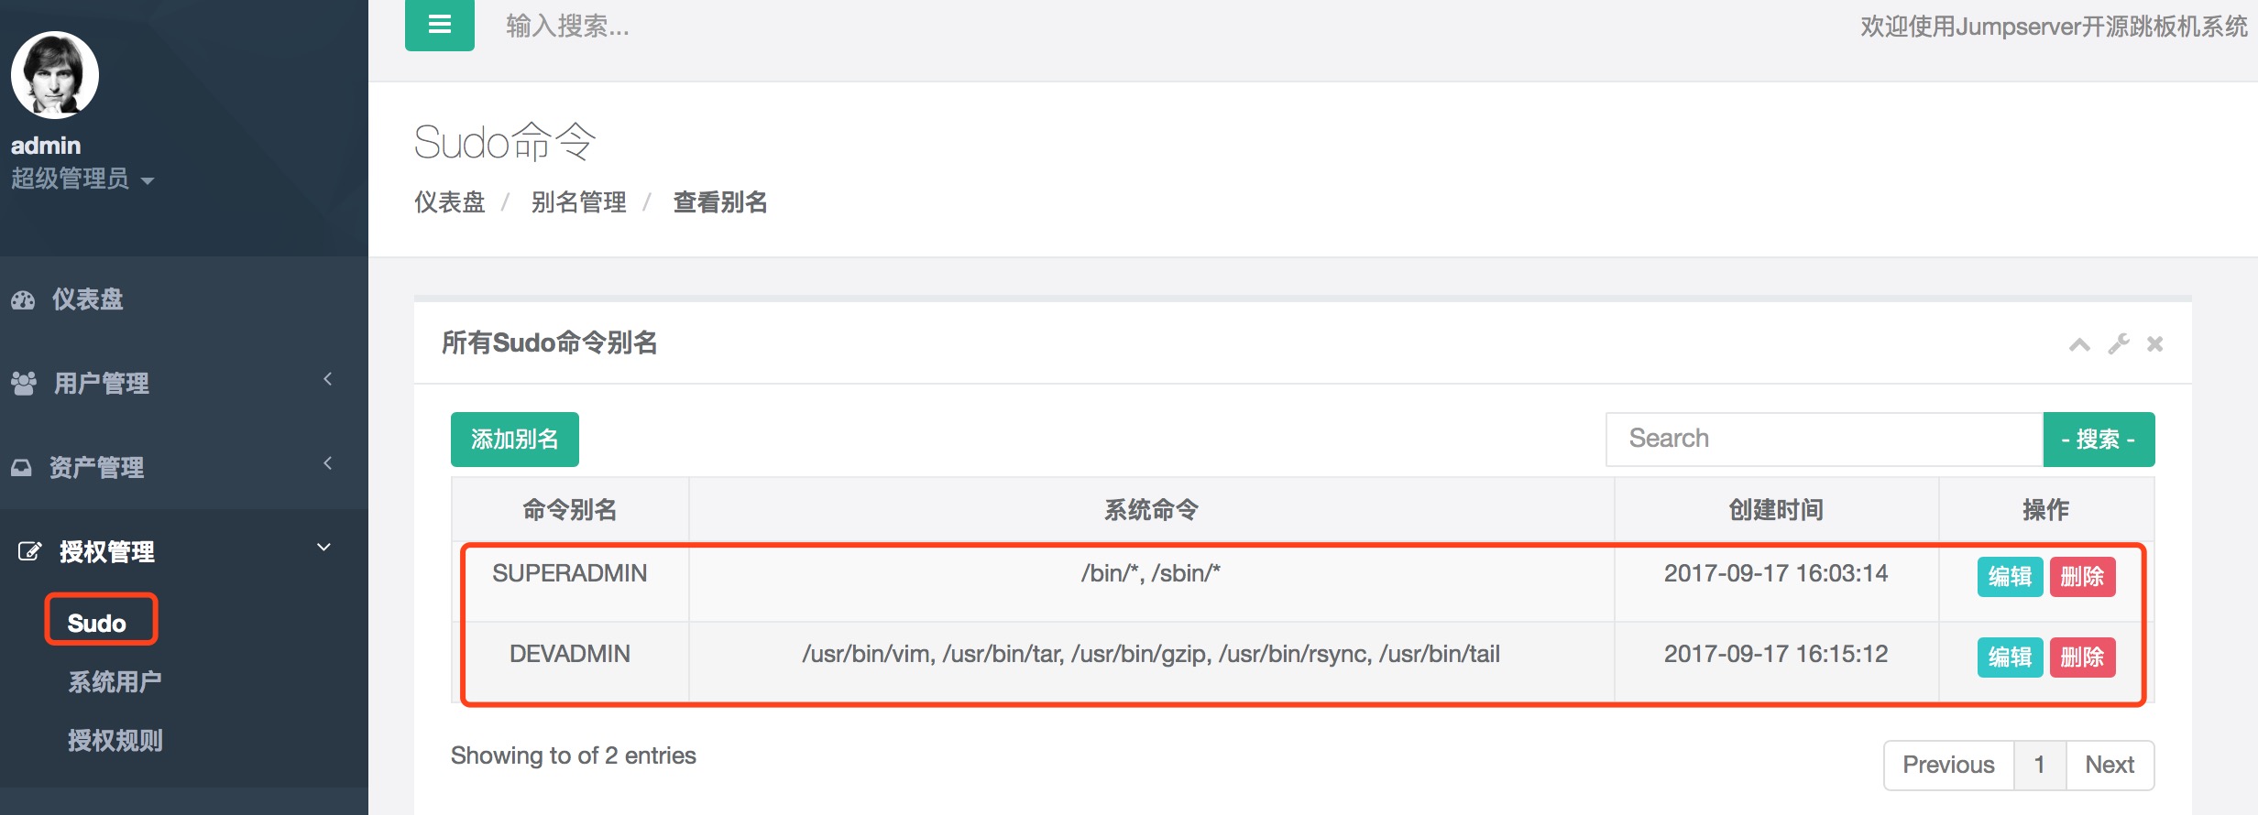The width and height of the screenshot is (2258, 815).
Task: Close the 所有Sudo命令别名 panel
Action: click(x=2154, y=344)
